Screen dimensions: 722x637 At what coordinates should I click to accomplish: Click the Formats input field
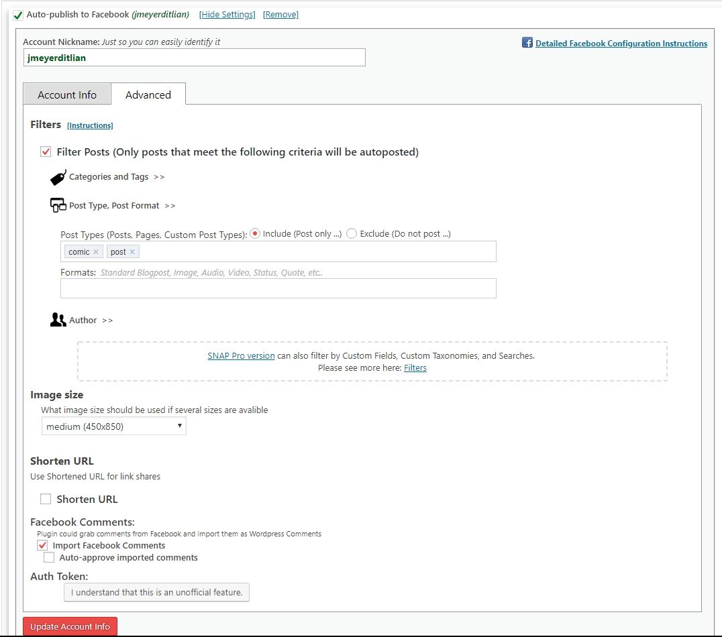point(278,288)
